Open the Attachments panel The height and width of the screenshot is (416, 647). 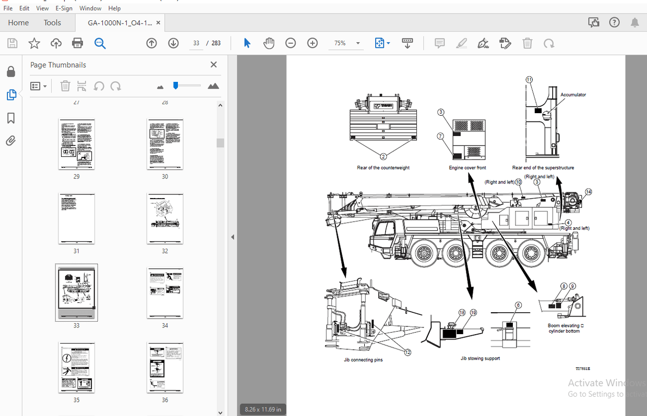(x=11, y=140)
